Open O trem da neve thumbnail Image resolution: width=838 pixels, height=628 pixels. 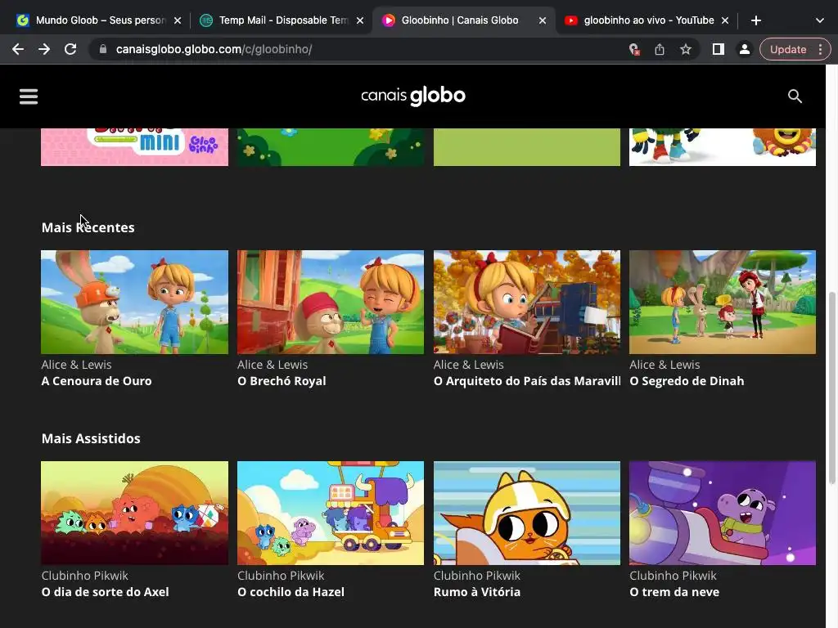723,513
